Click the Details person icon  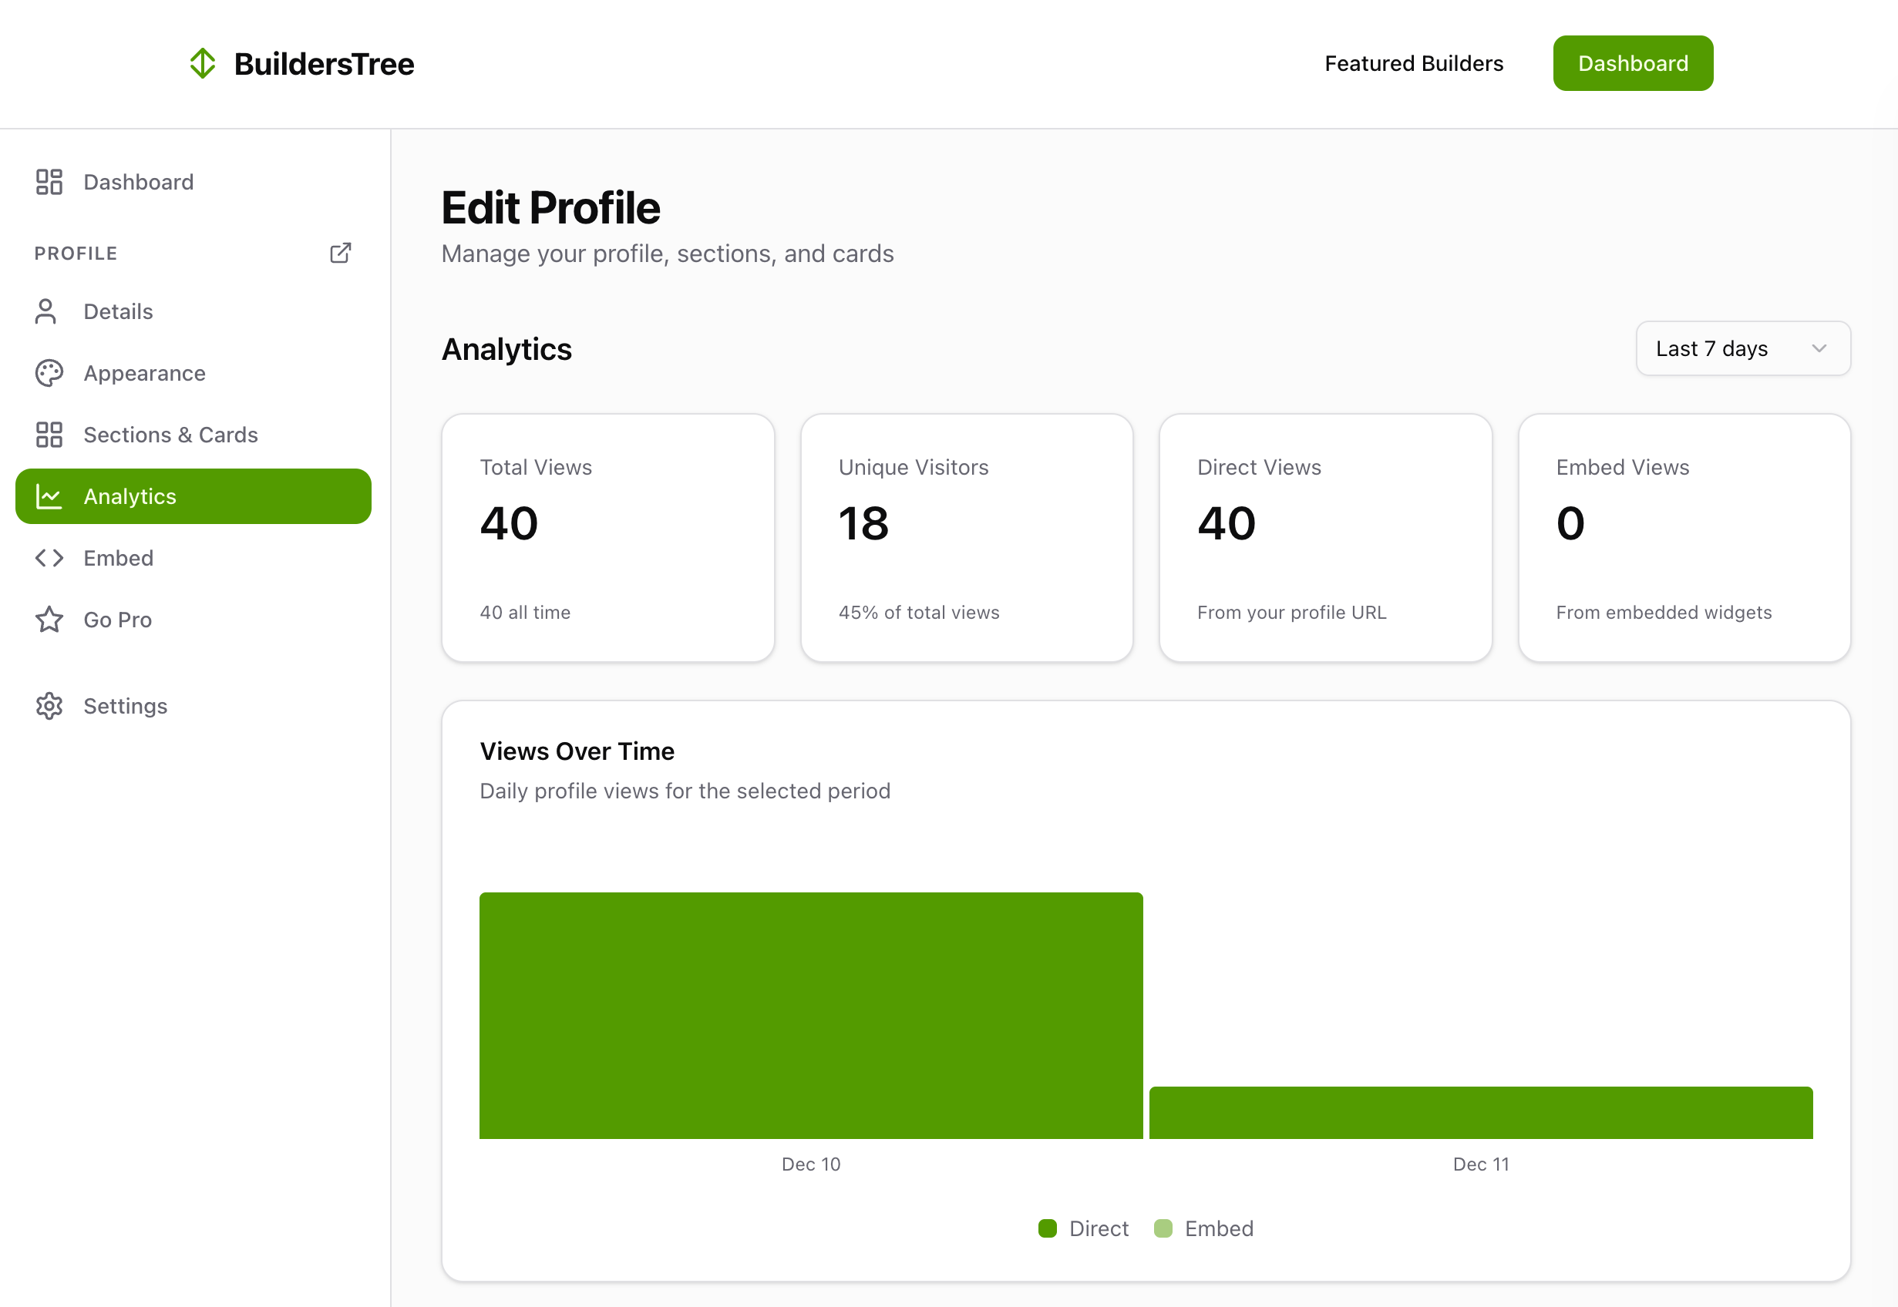tap(47, 311)
